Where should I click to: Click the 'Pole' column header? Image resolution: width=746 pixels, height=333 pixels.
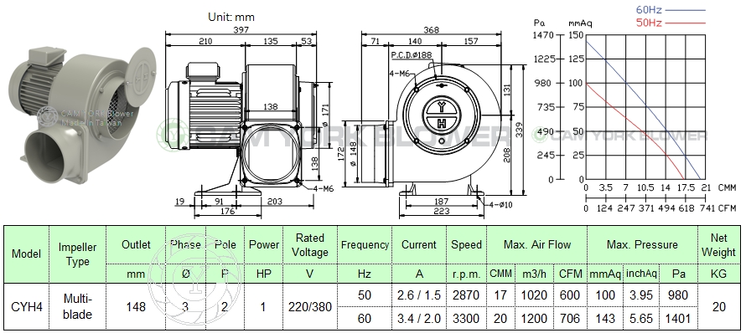225,244
